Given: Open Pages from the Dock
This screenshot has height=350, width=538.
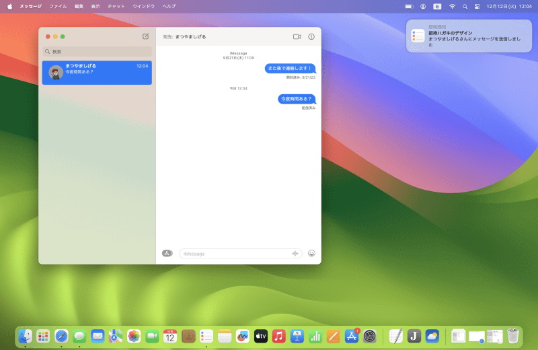Looking at the screenshot, I should coord(333,336).
